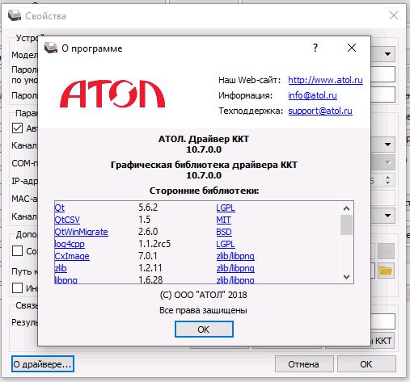Screen dimensions: 410x382
Task: Click the ? help button in dialog title
Action: click(x=315, y=48)
